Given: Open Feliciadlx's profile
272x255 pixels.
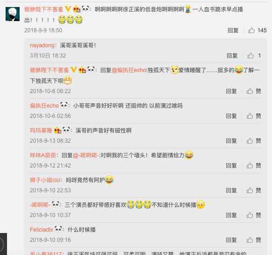Looking at the screenshot, I should coord(42,230).
